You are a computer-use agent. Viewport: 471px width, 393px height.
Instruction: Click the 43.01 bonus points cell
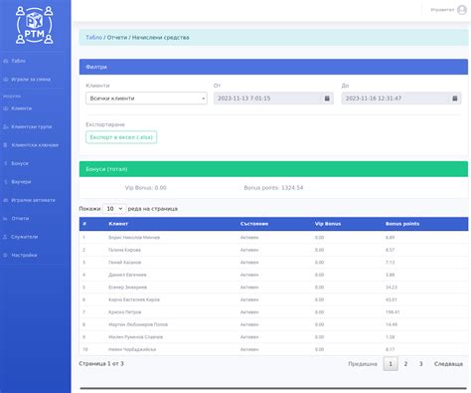392,299
